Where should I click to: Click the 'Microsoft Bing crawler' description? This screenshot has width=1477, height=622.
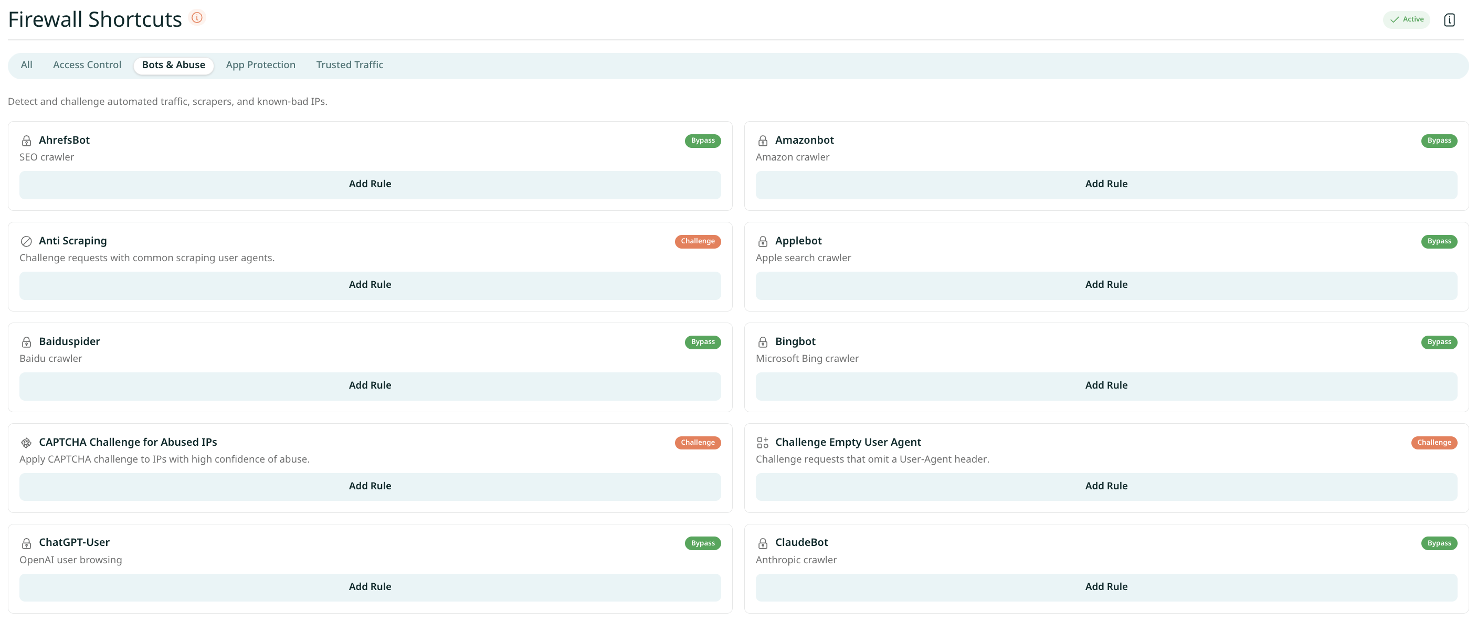pyautogui.click(x=807, y=359)
